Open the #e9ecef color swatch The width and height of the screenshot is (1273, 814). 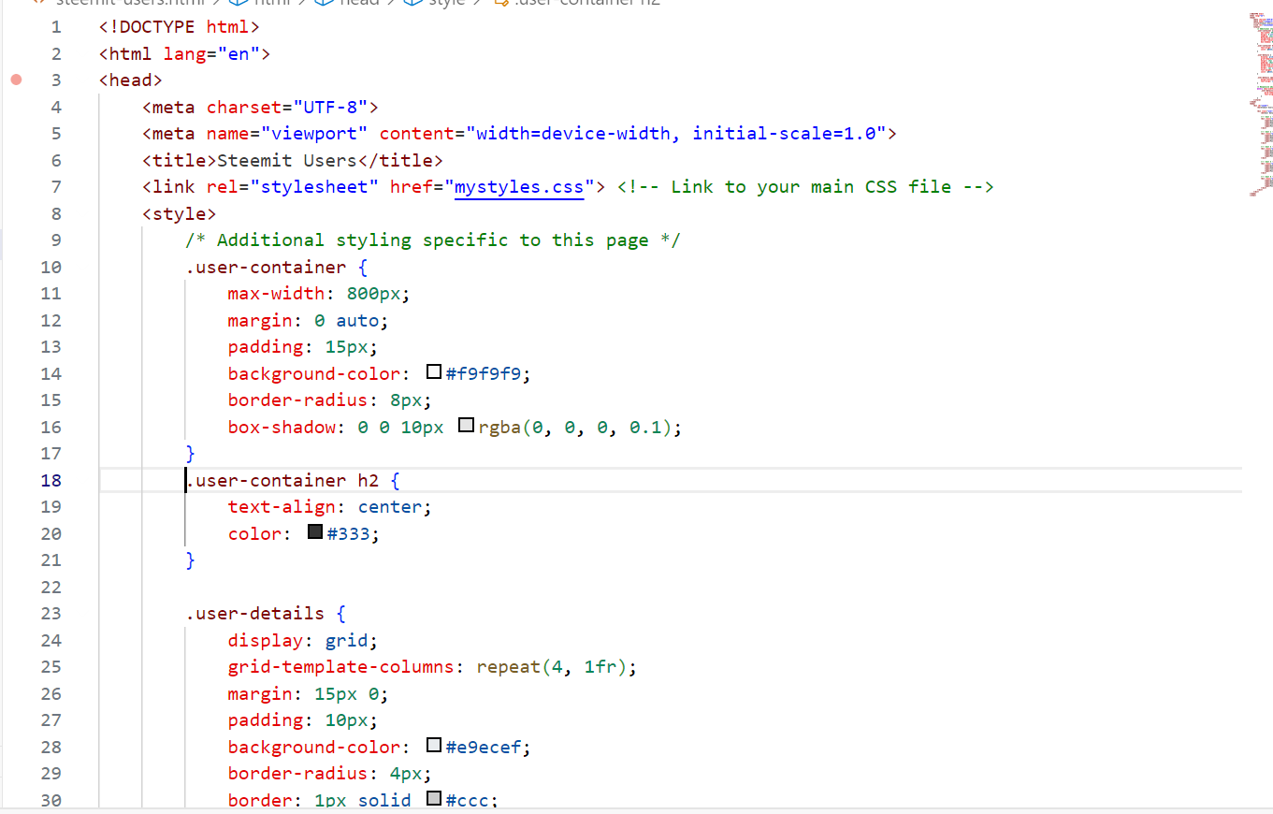pyautogui.click(x=433, y=746)
